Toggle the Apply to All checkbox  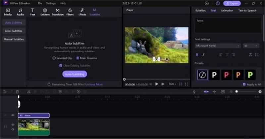(x=244, y=84)
